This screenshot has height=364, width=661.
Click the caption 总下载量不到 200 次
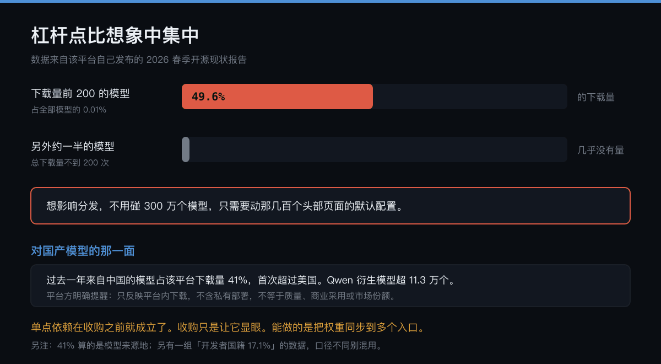(70, 163)
